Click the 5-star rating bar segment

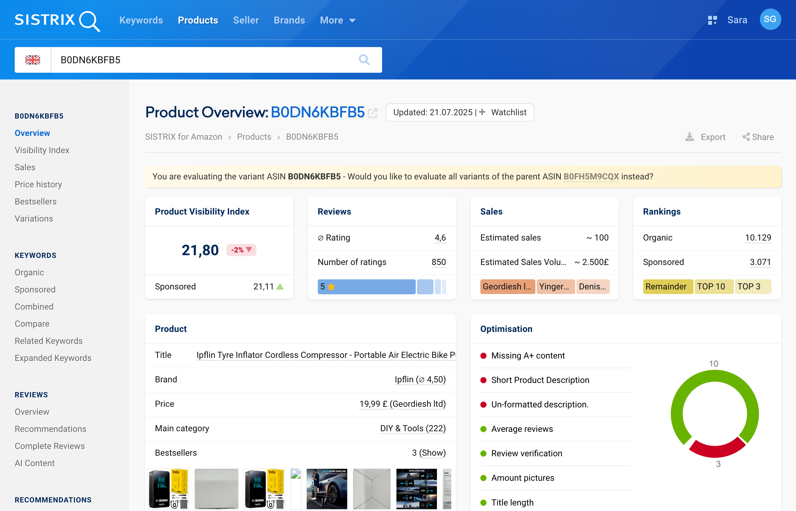pos(366,287)
